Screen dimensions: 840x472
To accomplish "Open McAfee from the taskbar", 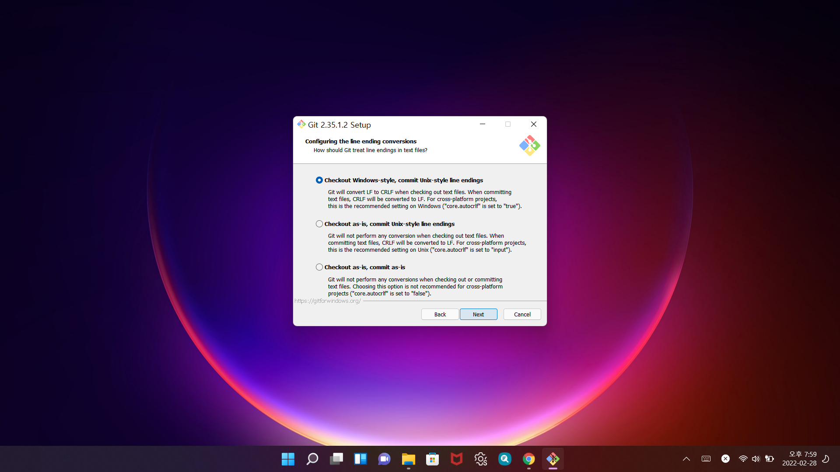I will (x=456, y=459).
